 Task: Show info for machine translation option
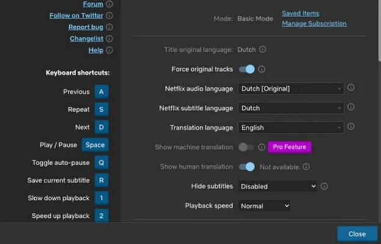click(x=262, y=147)
